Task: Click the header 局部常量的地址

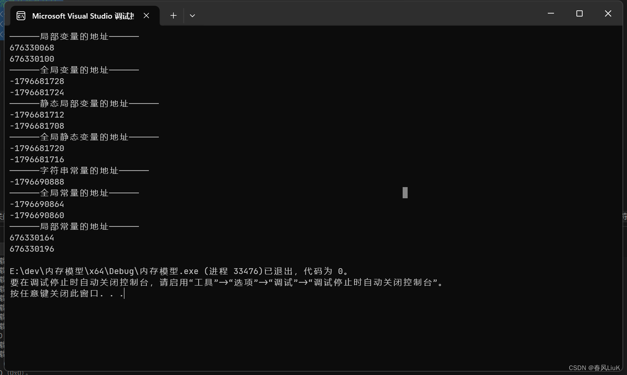Action: (x=74, y=226)
